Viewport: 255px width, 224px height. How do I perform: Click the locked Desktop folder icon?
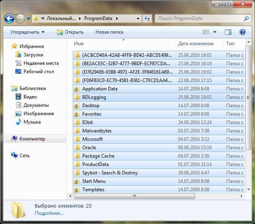(x=77, y=106)
